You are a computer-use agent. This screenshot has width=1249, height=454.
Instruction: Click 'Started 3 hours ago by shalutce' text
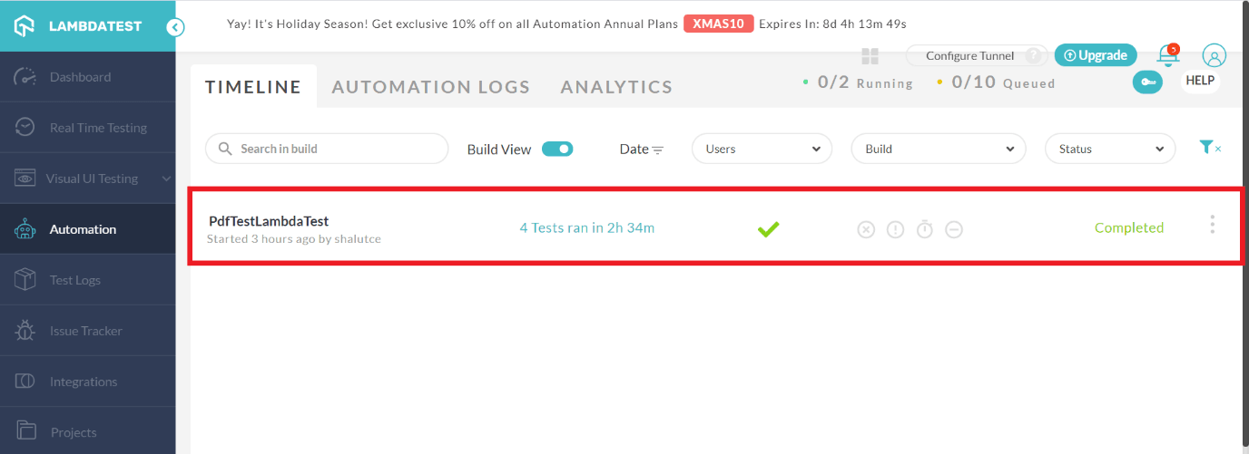tap(294, 239)
